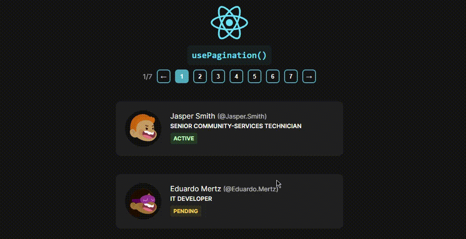Image resolution: width=466 pixels, height=239 pixels.
Task: Select page 1 button
Action: click(182, 77)
